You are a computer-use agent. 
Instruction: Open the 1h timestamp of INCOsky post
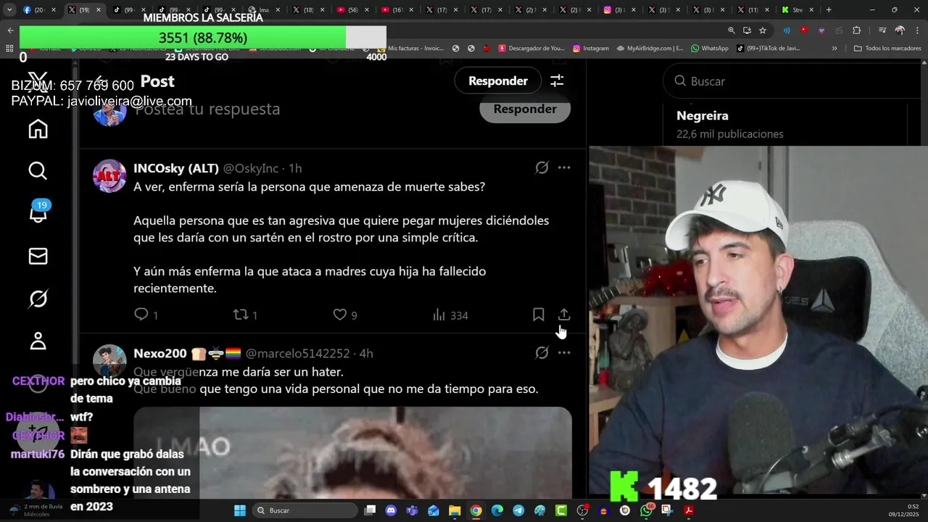[295, 168]
